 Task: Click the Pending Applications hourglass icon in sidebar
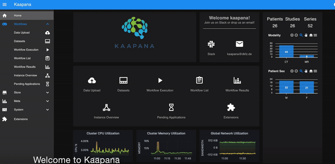[x=47, y=84]
